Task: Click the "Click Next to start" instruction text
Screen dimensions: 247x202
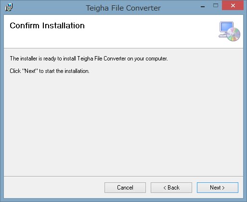Action: [50, 71]
